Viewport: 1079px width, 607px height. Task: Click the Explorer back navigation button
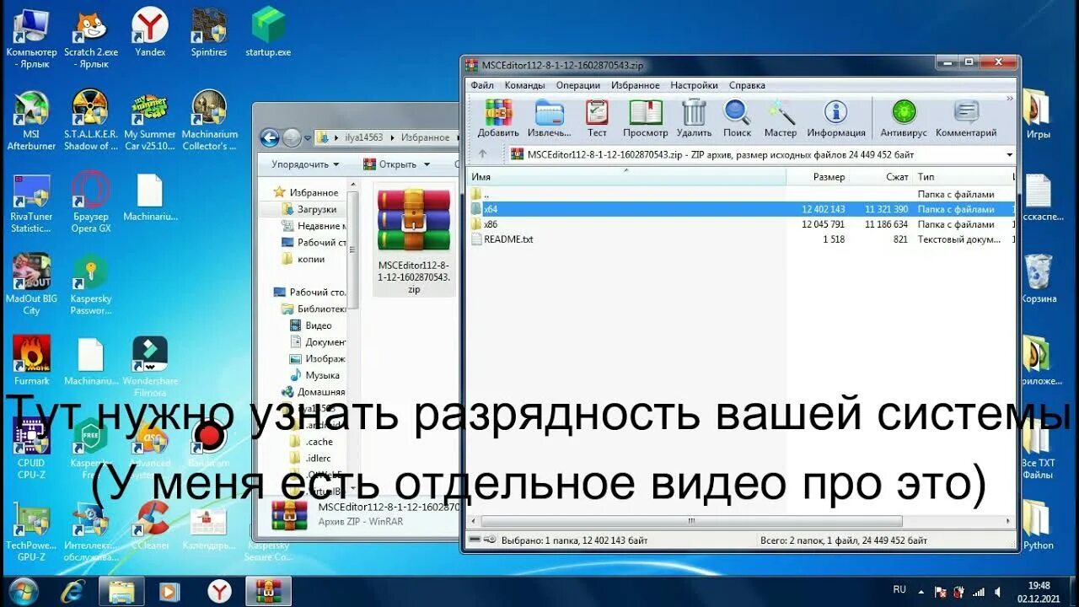[x=270, y=137]
